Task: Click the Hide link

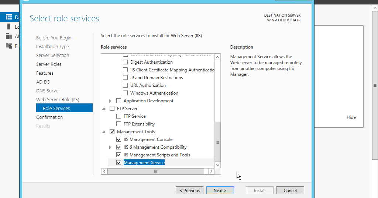Action: coord(351,117)
